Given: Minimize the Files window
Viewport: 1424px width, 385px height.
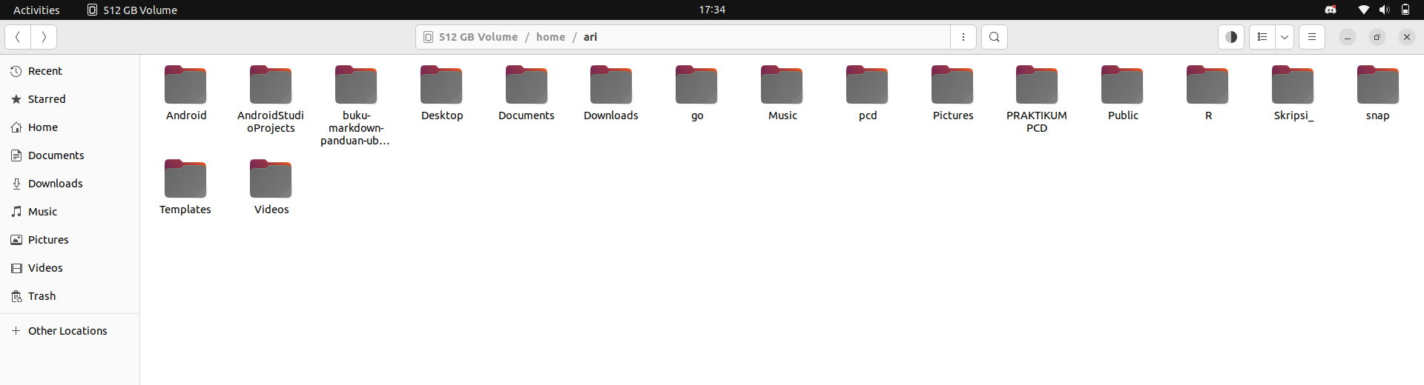Looking at the screenshot, I should [1348, 37].
